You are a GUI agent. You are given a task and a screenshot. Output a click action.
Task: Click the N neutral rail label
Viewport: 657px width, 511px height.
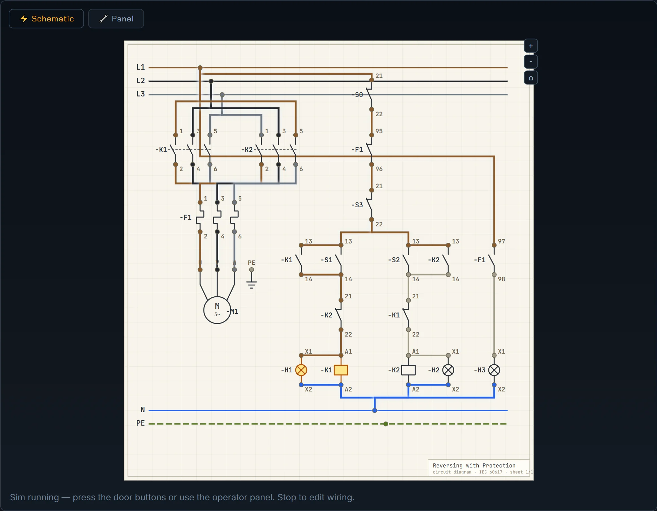(143, 410)
